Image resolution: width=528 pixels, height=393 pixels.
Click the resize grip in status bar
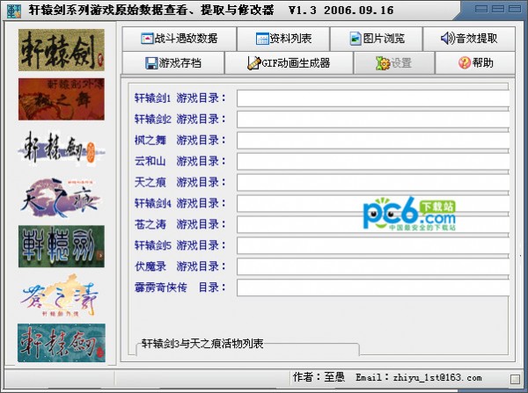click(x=515, y=379)
